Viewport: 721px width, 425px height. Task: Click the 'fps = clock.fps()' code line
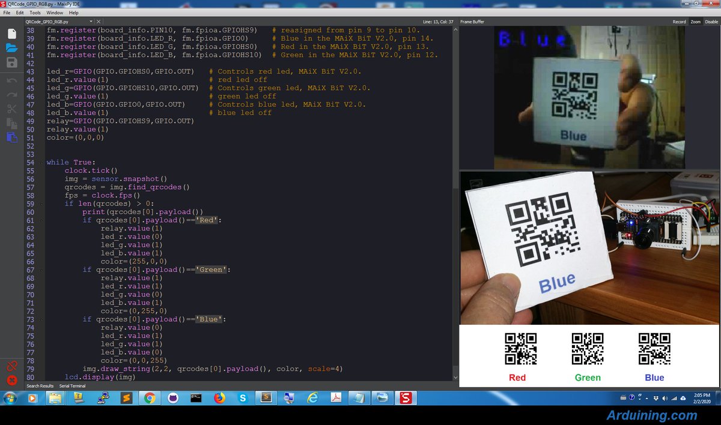(102, 195)
